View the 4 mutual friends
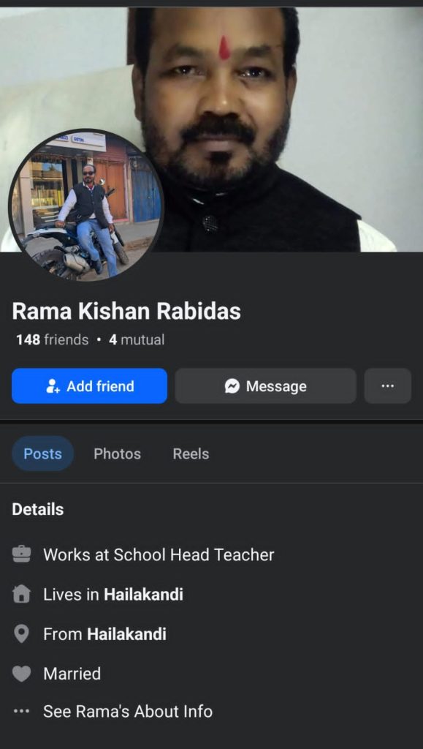This screenshot has width=423, height=749. pyautogui.click(x=137, y=340)
